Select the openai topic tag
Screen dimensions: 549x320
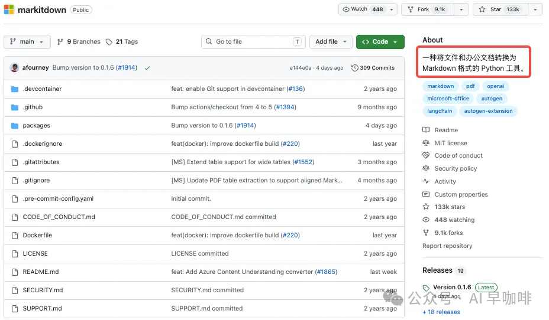click(495, 86)
